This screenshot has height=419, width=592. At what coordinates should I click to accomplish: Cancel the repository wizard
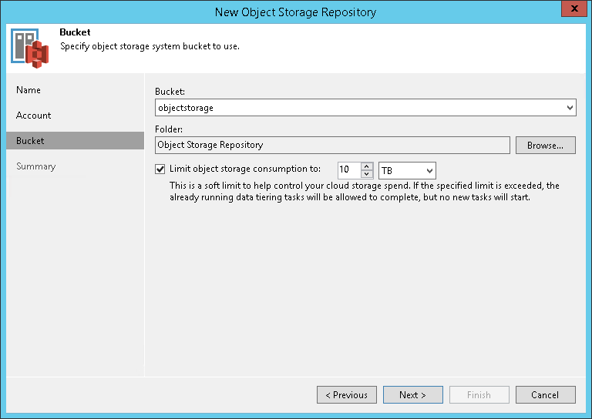pos(546,395)
